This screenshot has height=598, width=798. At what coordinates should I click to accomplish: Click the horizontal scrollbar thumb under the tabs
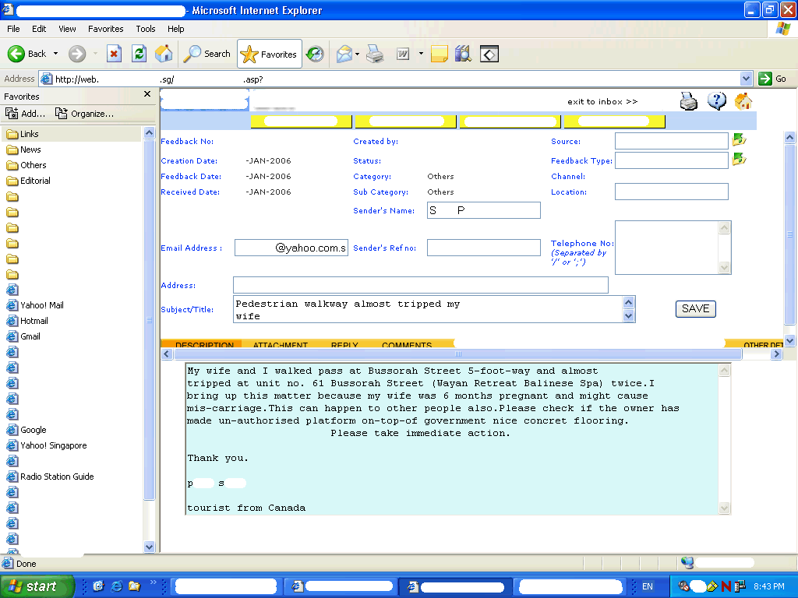[x=458, y=354]
